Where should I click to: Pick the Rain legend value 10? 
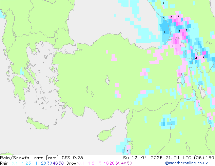point(38,163)
